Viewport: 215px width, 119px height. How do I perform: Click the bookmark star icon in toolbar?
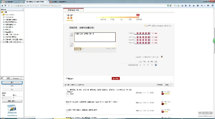tap(182, 6)
